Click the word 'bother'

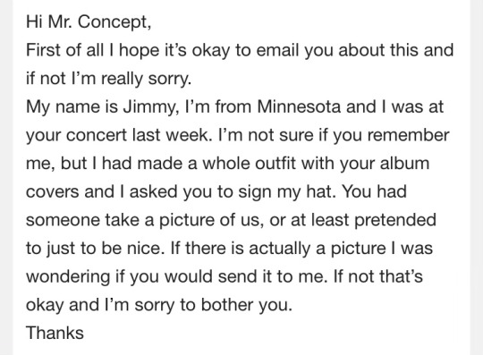[x=226, y=305]
